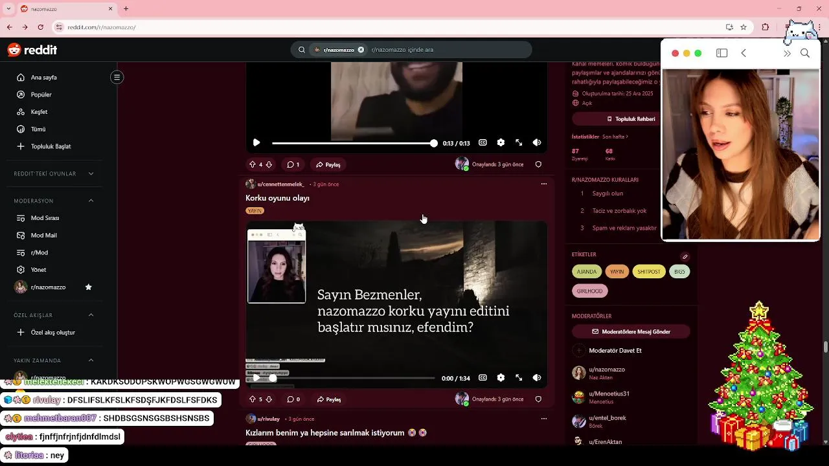Open Popüler feed
The image size is (829, 466).
(41, 94)
